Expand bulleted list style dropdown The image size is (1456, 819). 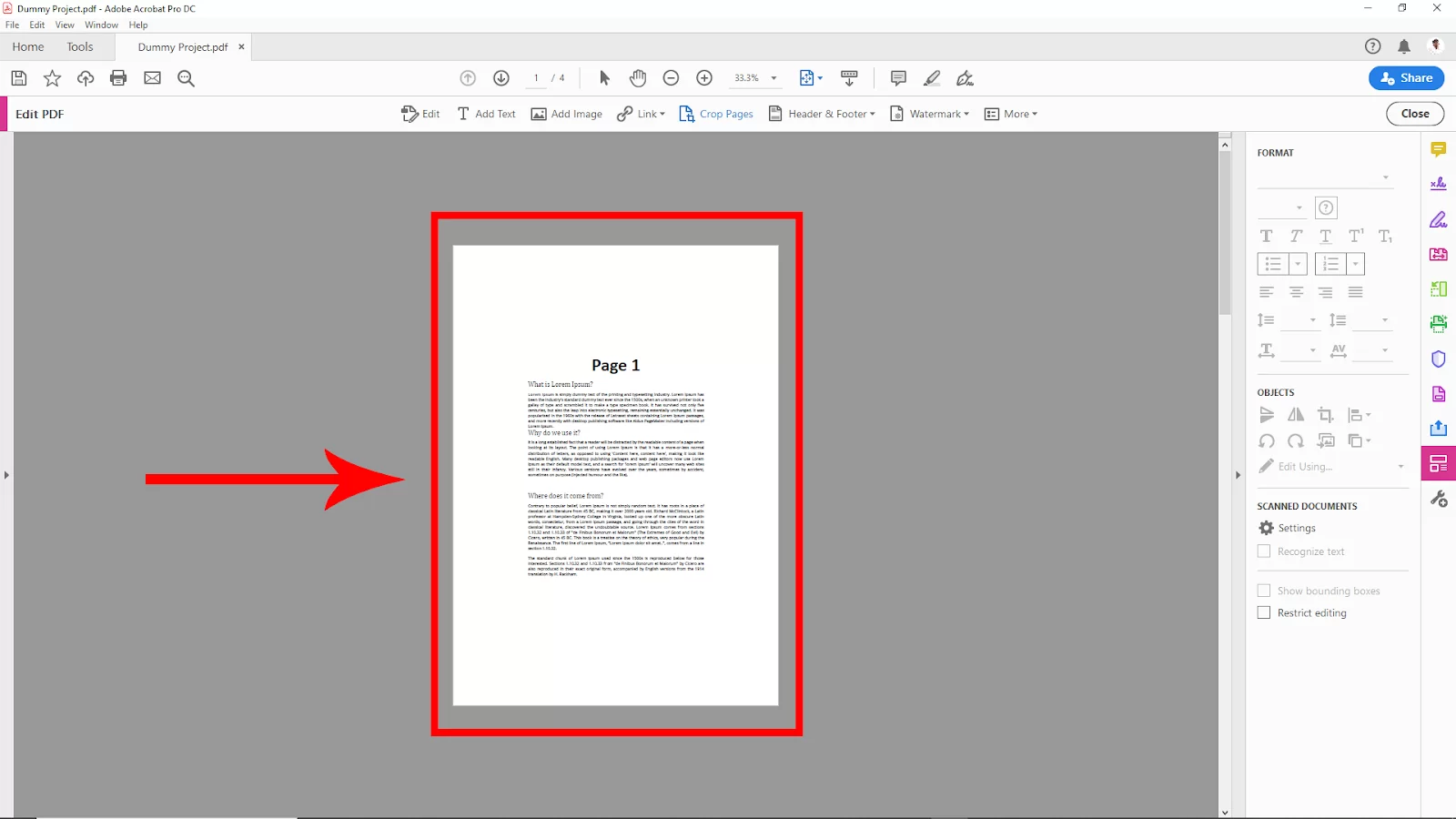point(1299,264)
